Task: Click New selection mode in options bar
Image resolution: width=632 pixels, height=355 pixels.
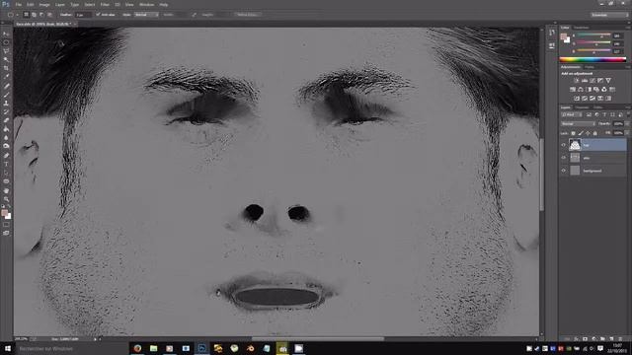Action: 27,15
